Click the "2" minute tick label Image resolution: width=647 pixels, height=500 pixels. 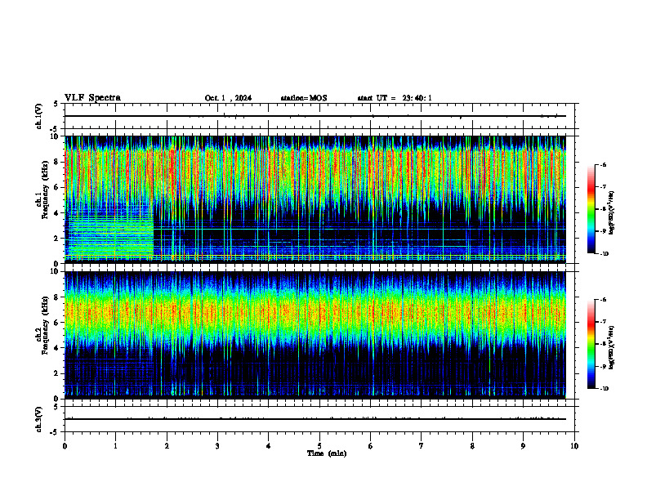[167, 446]
